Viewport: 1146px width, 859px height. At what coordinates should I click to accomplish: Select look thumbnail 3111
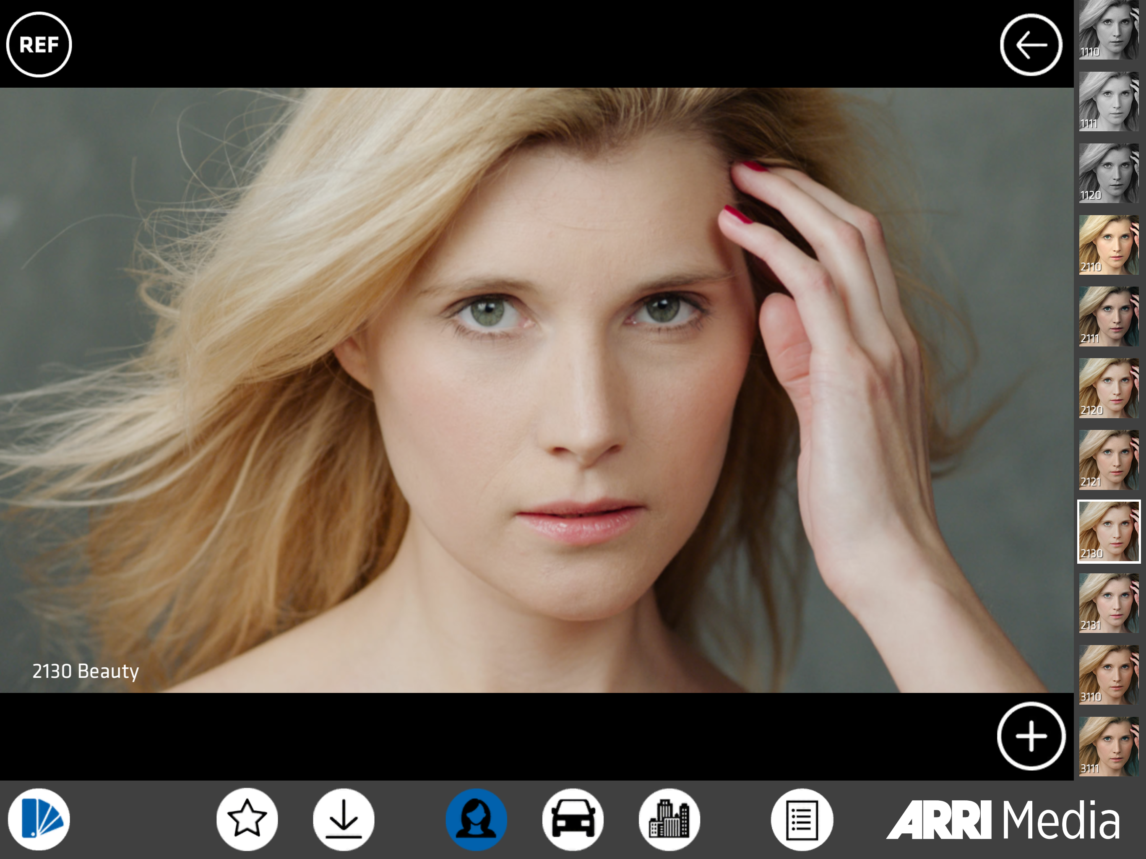[x=1109, y=746]
